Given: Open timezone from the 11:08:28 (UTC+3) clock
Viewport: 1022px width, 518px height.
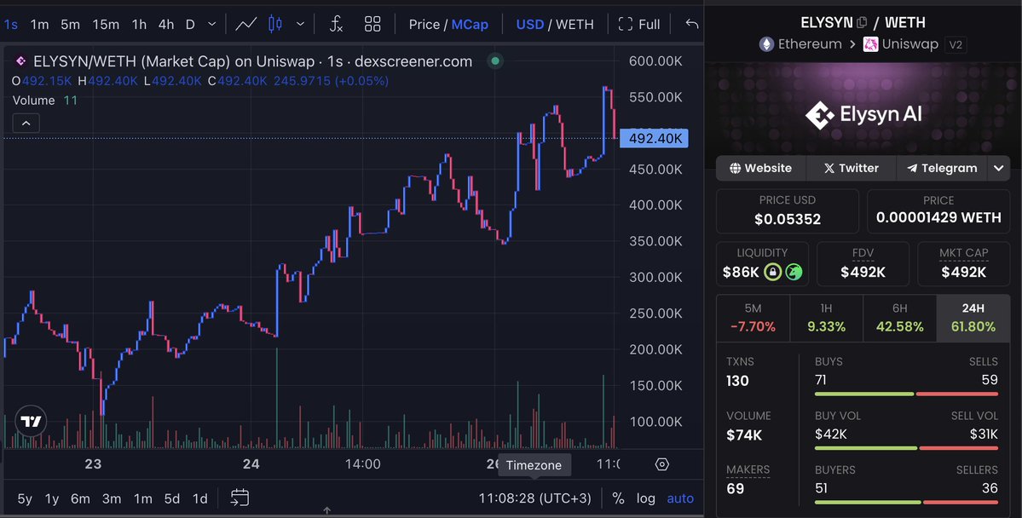Looking at the screenshot, I should 535,498.
